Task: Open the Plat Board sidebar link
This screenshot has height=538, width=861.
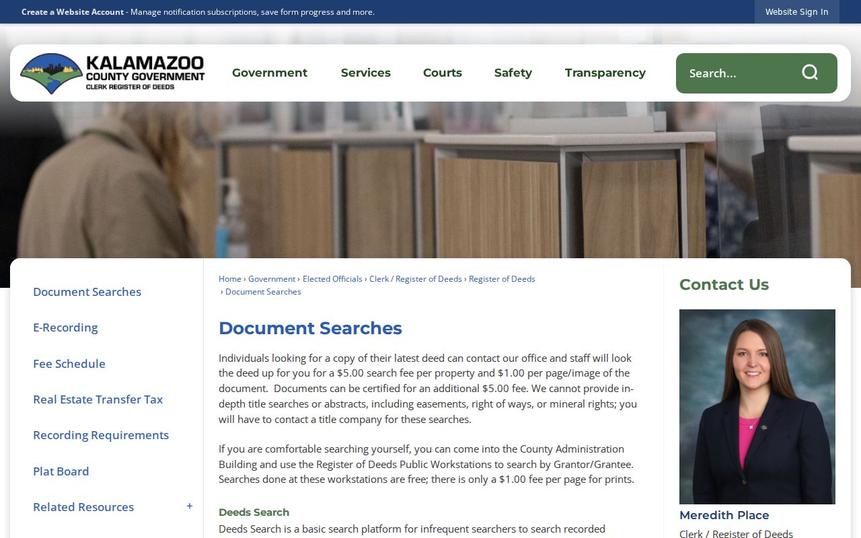Action: click(61, 471)
